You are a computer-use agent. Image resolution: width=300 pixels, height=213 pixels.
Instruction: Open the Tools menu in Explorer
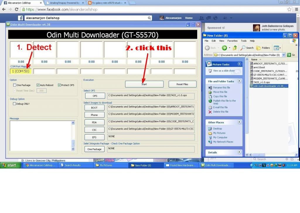point(244,41)
